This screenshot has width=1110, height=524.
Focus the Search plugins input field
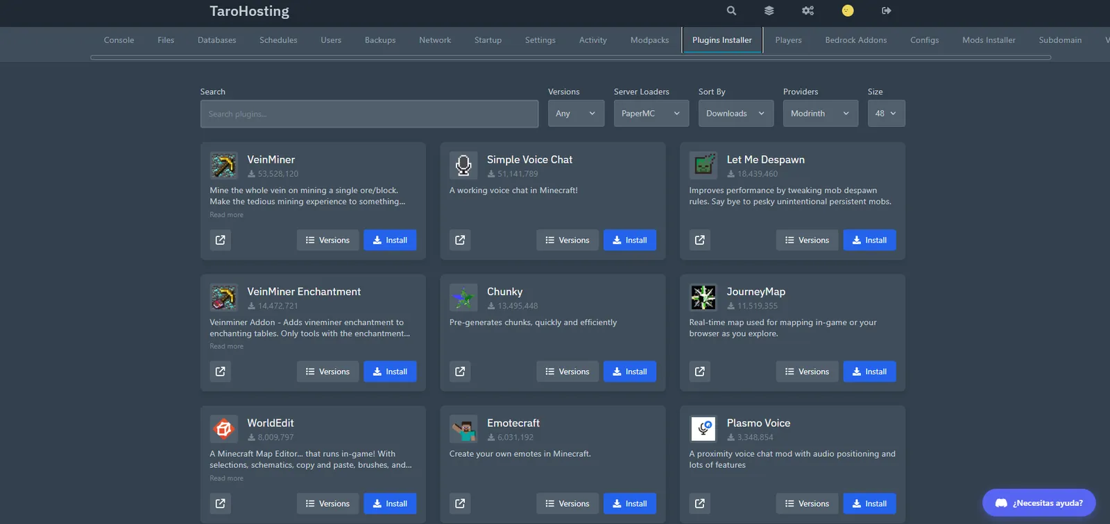369,114
